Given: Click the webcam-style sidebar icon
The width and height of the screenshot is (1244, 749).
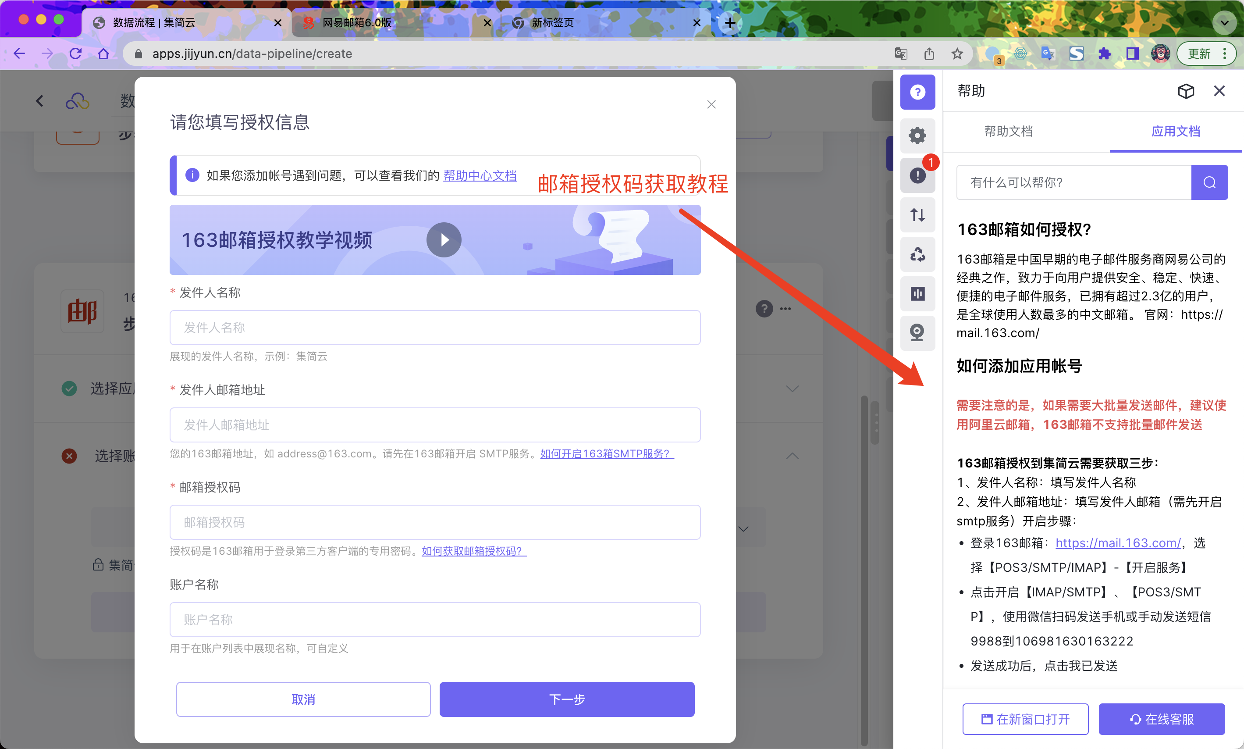Looking at the screenshot, I should pos(917,332).
